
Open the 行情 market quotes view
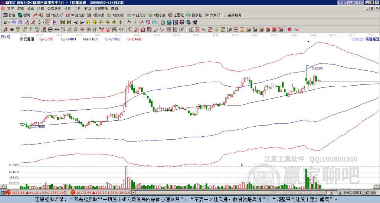[x=9, y=15]
